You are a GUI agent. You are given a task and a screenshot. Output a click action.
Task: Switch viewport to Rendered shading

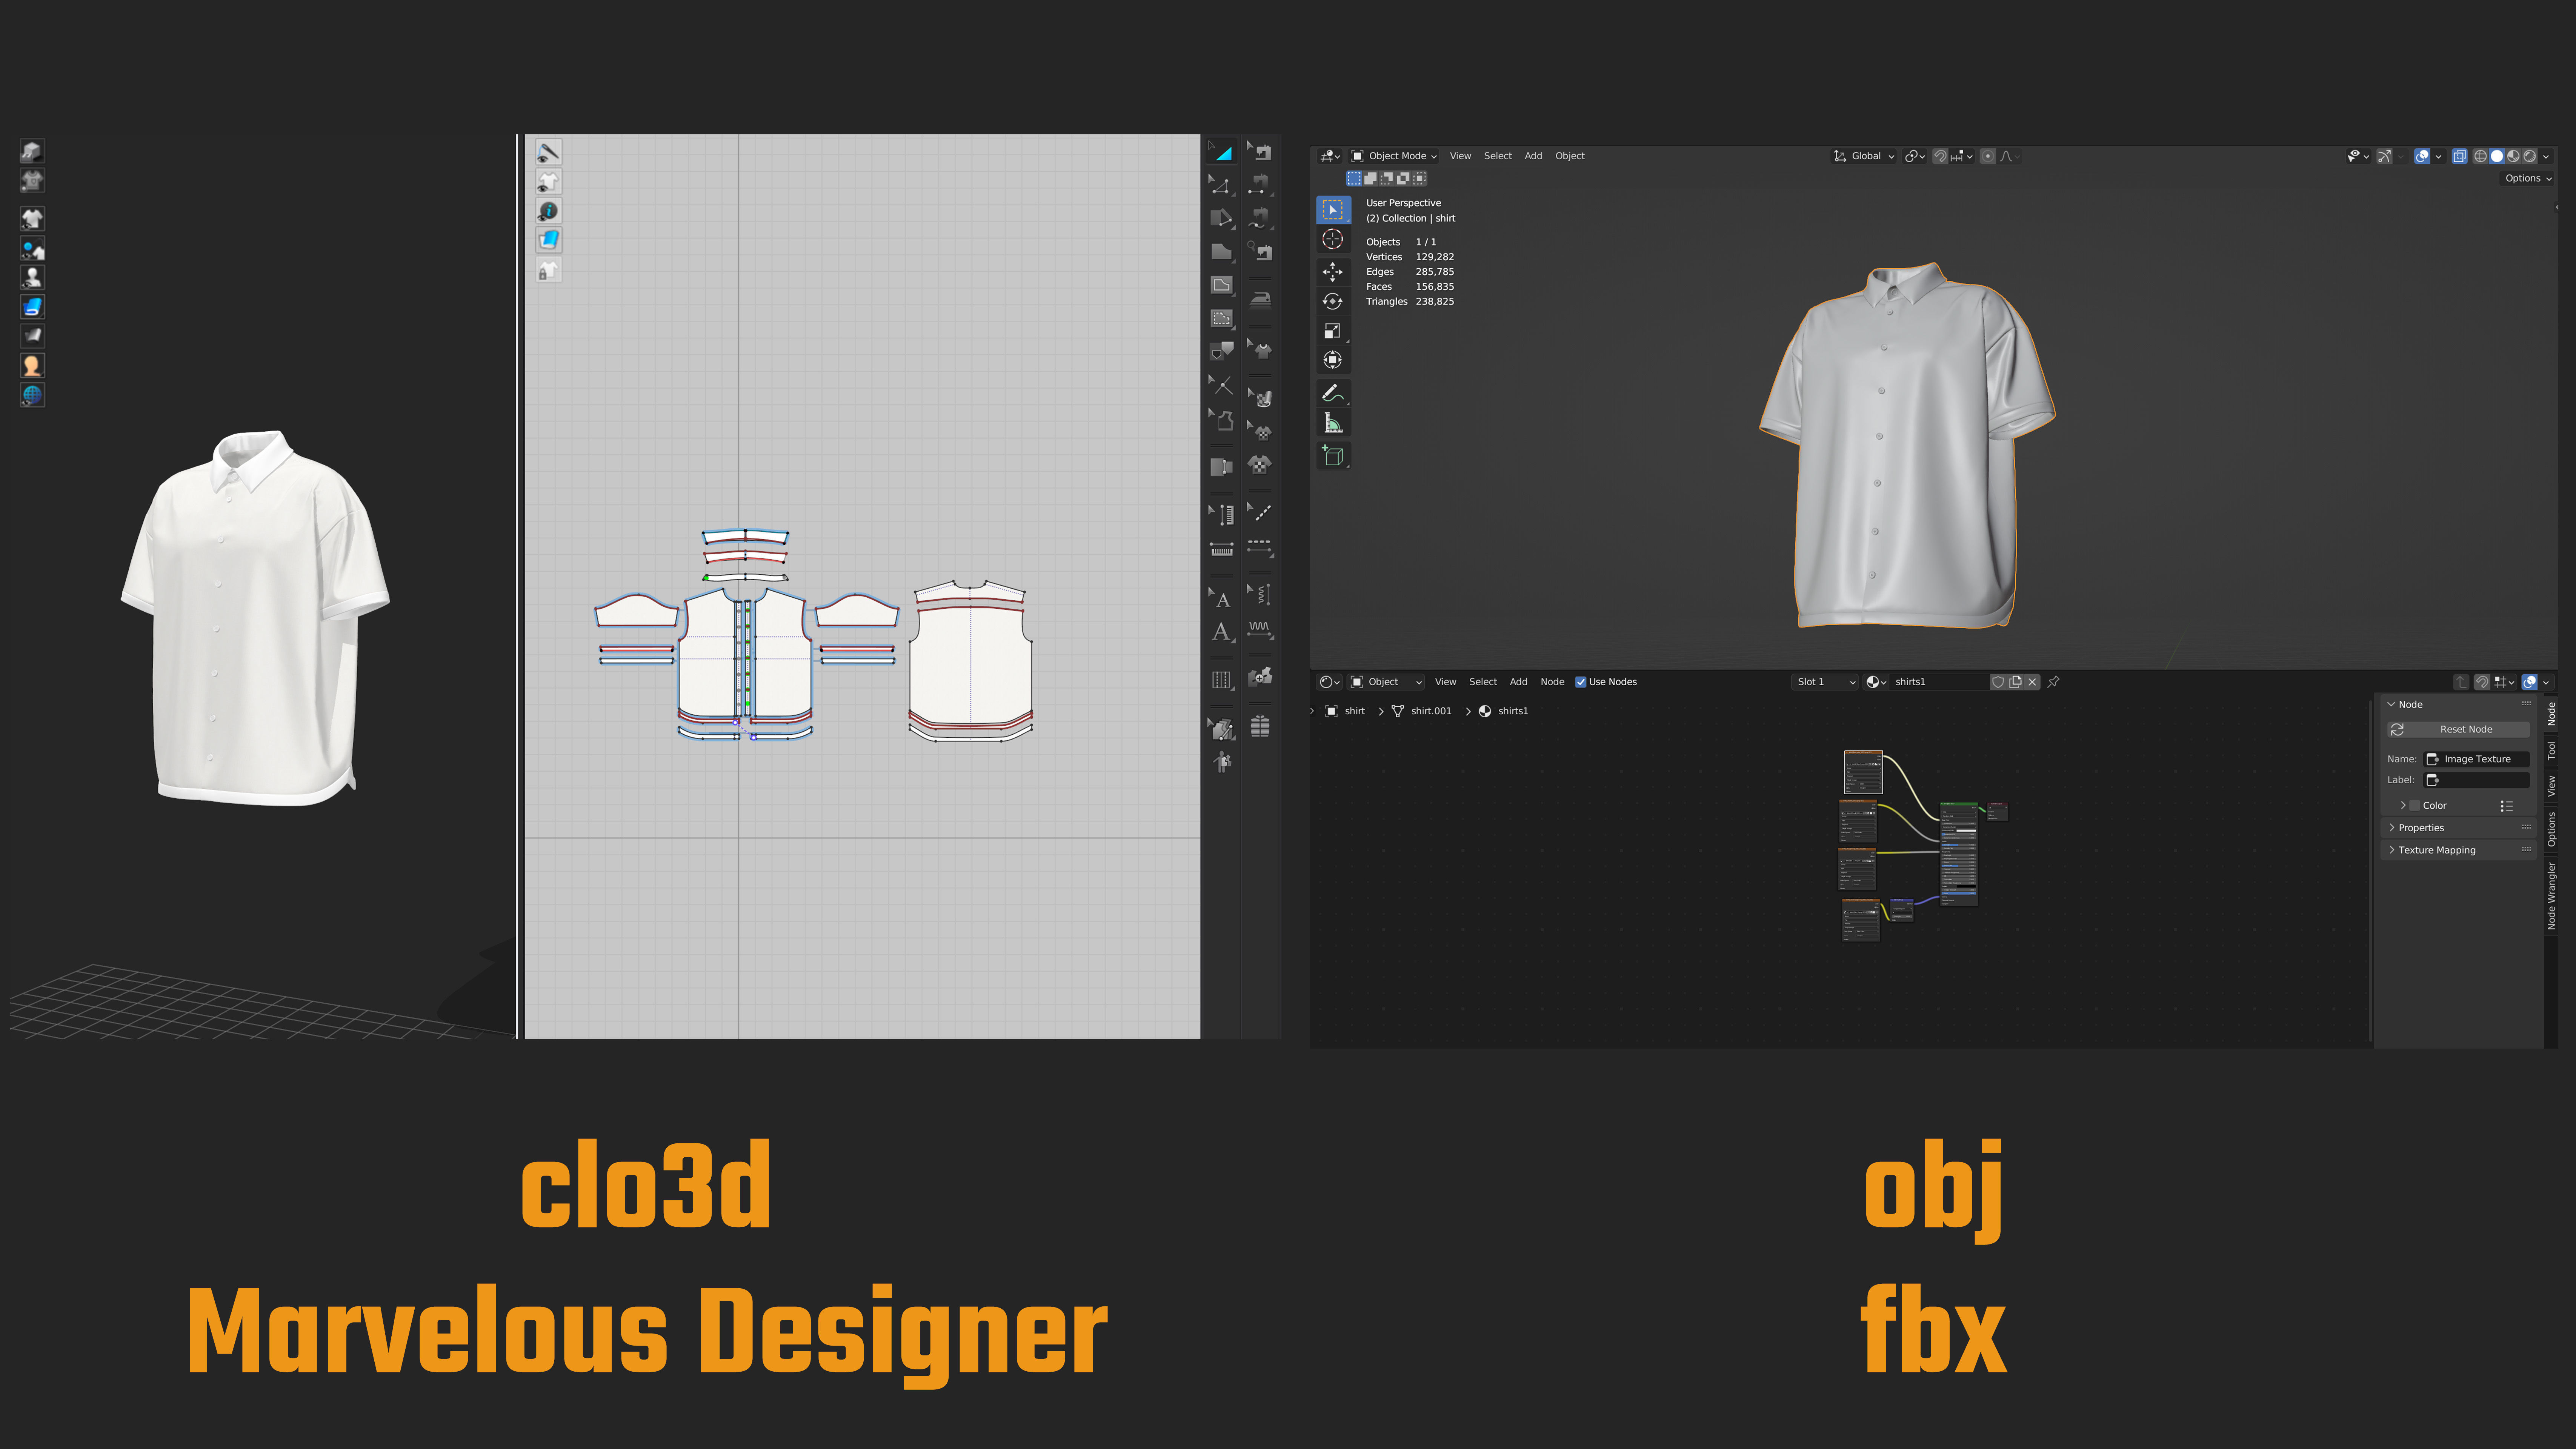pyautogui.click(x=2530, y=156)
